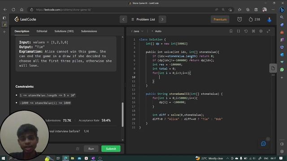Switch to the Editorial tab
The image size is (287, 161).
click(42, 31)
